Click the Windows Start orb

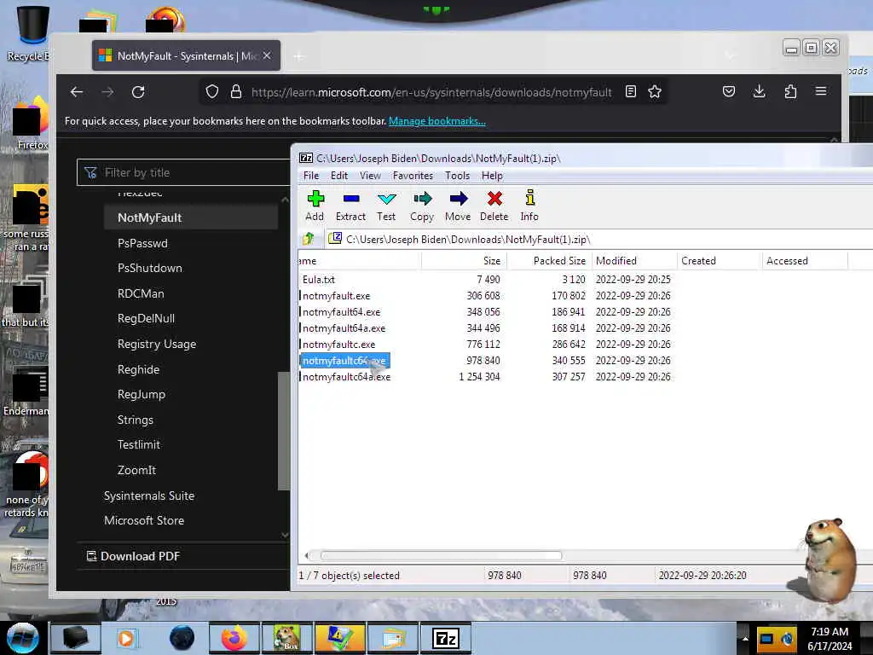pyautogui.click(x=23, y=638)
